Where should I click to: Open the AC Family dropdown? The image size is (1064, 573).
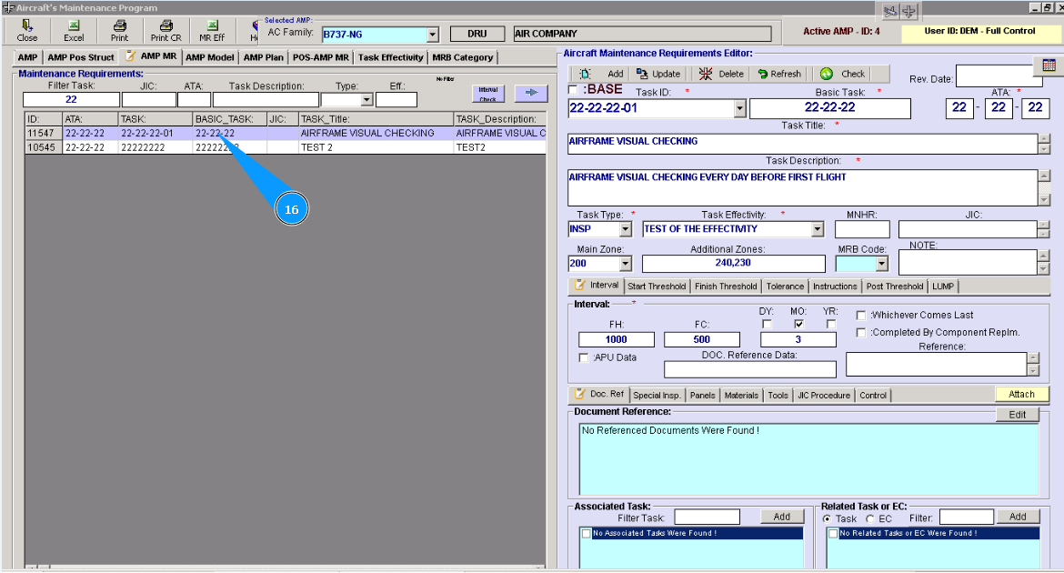tap(432, 35)
